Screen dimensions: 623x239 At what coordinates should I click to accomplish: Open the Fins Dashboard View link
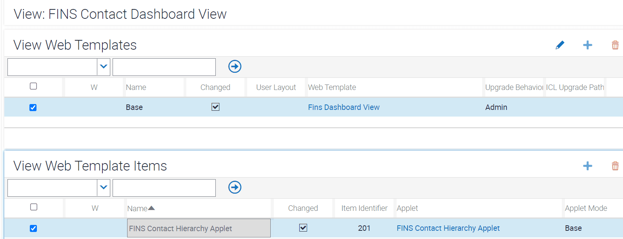click(344, 107)
